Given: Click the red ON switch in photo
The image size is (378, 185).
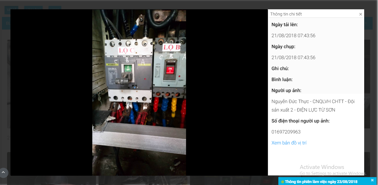Looking at the screenshot, I should click(170, 70).
